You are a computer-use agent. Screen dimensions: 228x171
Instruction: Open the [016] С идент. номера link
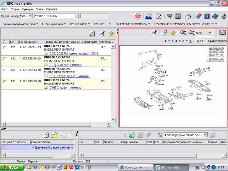pyautogui.click(x=65, y=88)
